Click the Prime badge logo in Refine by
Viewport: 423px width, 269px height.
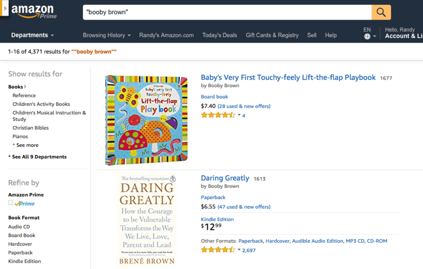[24, 203]
